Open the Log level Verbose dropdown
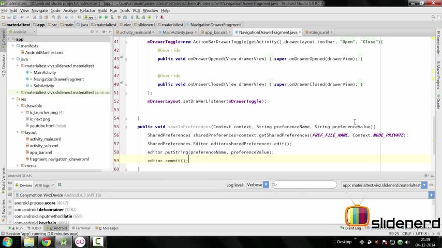The width and height of the screenshot is (442, 248). [258, 185]
